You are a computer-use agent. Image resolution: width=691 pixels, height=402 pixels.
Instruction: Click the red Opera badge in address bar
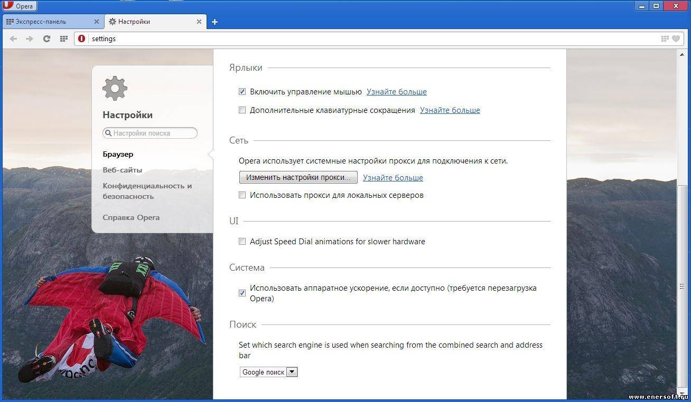(x=81, y=39)
